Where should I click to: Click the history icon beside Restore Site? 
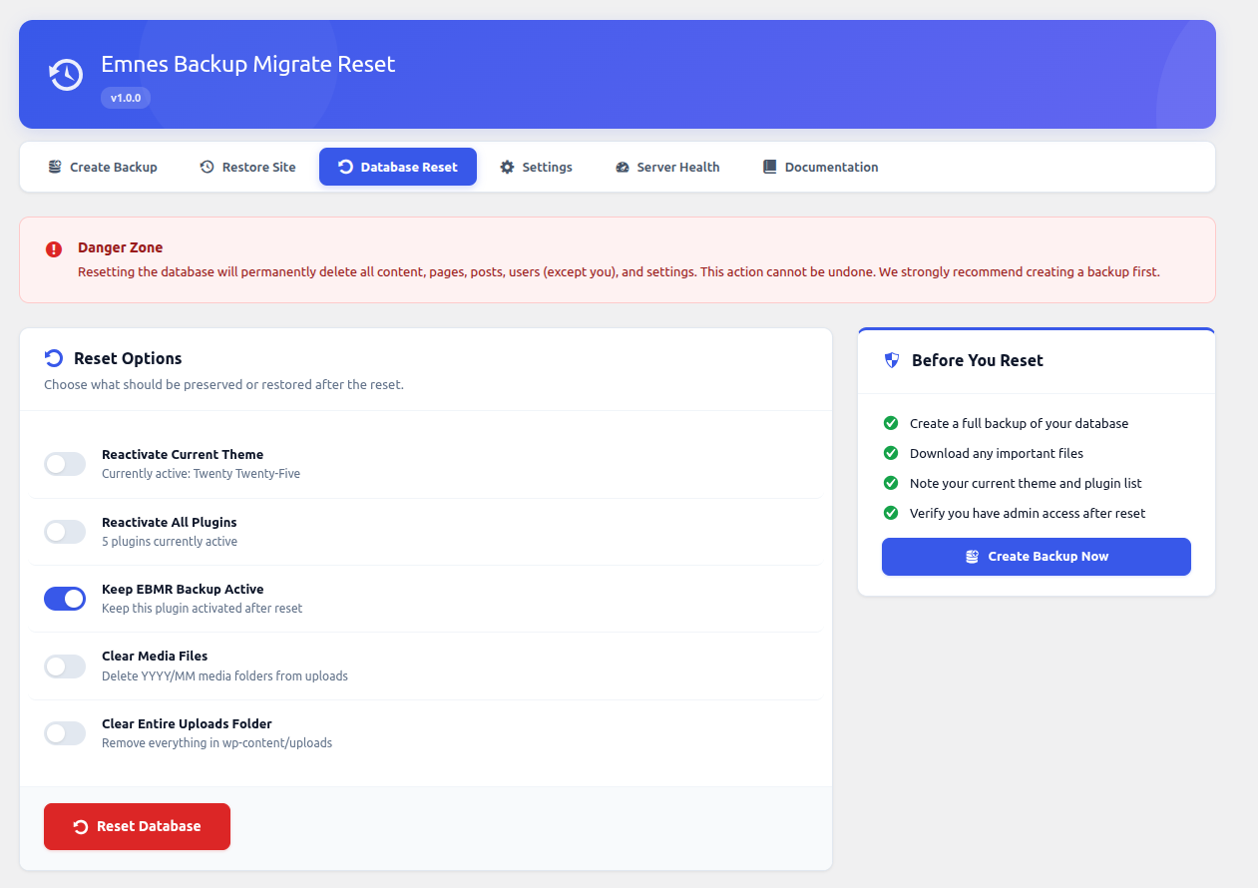pyautogui.click(x=207, y=167)
